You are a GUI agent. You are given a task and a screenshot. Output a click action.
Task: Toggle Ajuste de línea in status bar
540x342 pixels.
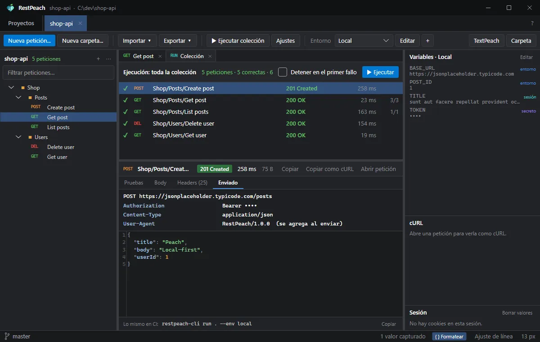point(494,337)
